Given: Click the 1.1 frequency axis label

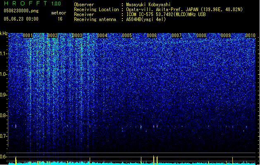Looking at the screenshot, I should [x=4, y=54].
